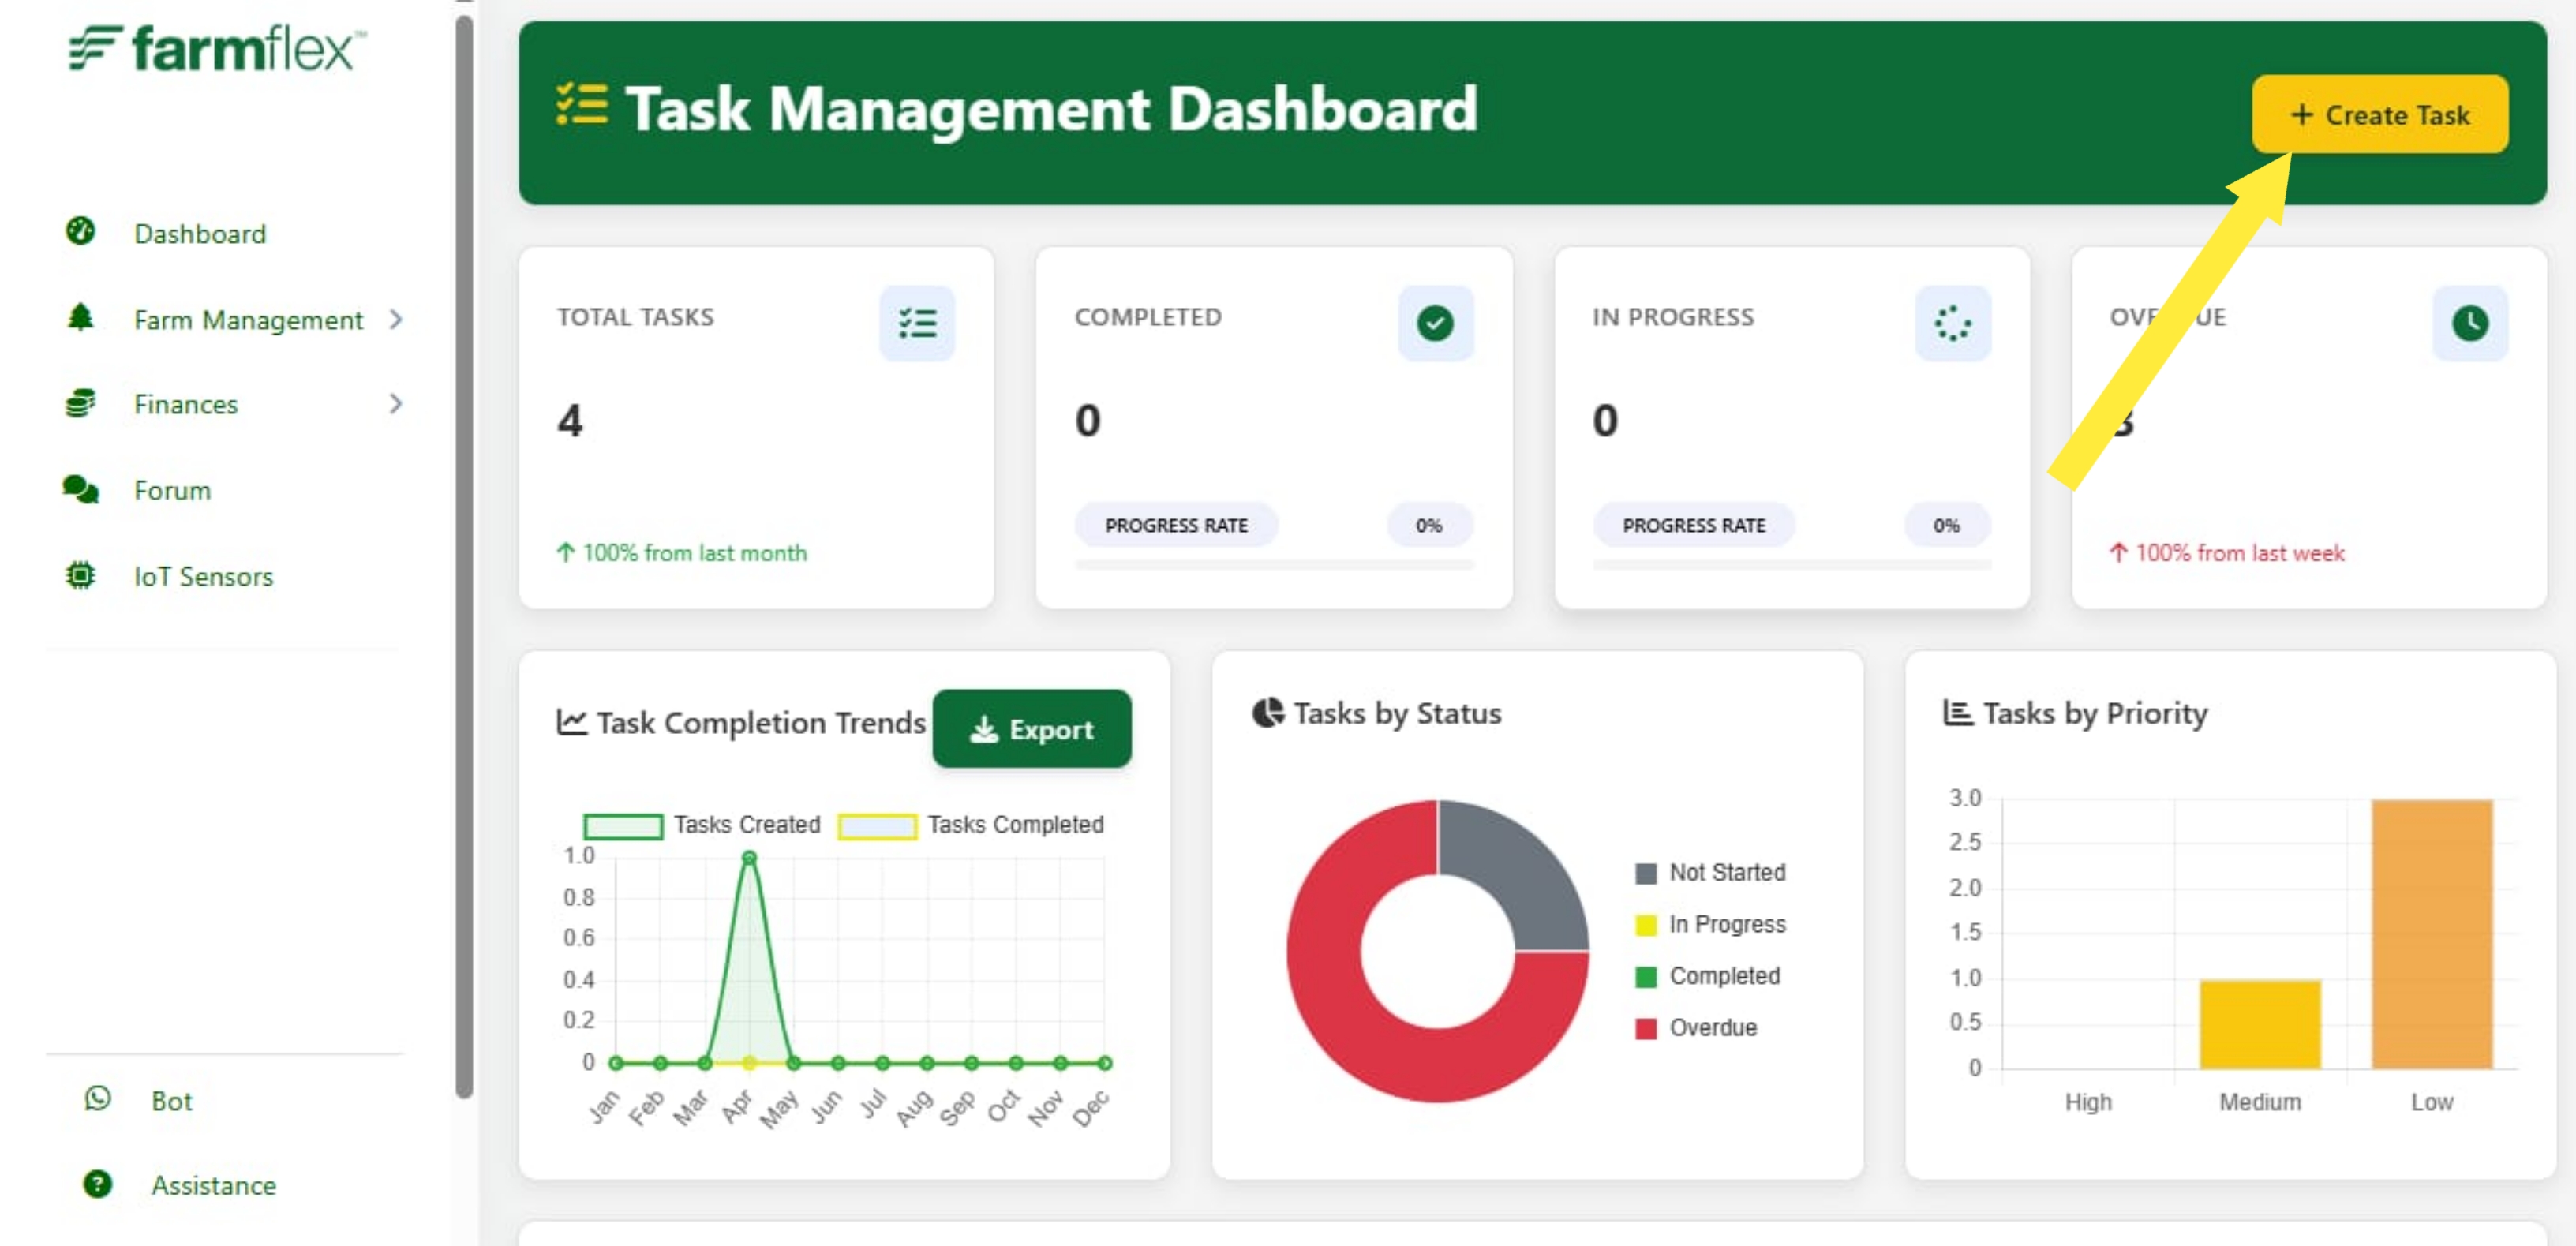The width and height of the screenshot is (2576, 1246).
Task: Click the Tasks by Status heading
Action: pyautogui.click(x=1397, y=713)
